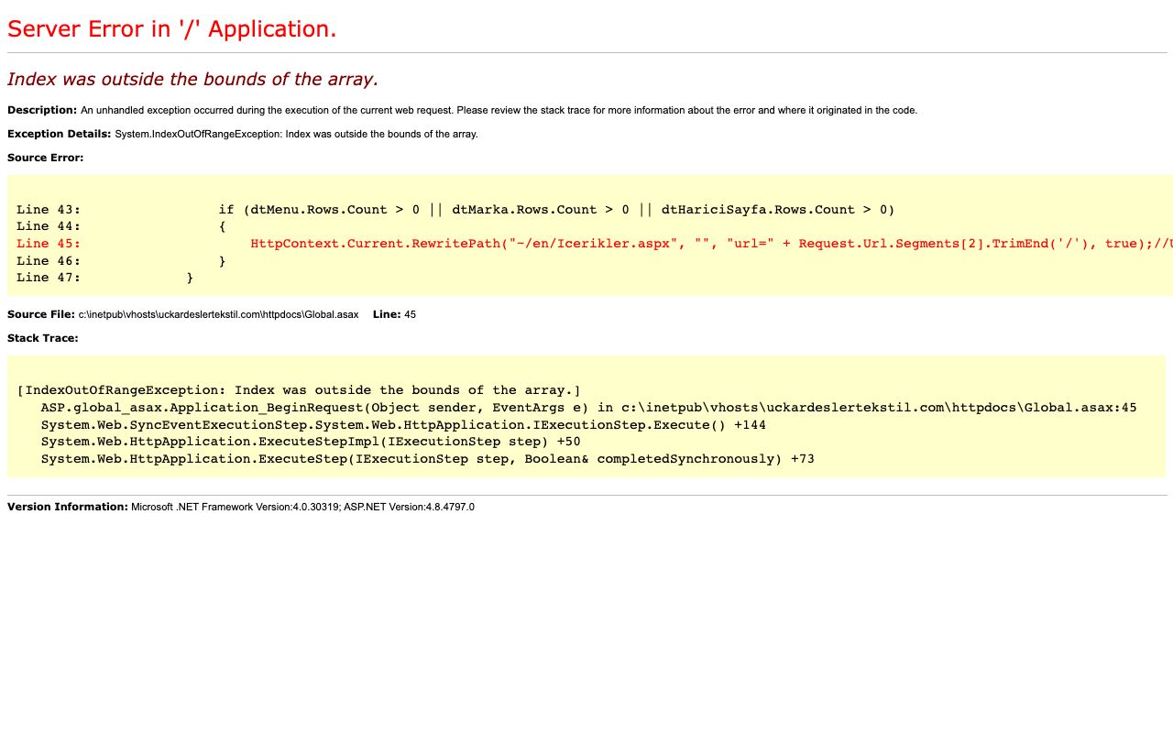Click Line 47 in the source error block
This screenshot has height=733, width=1173.
(x=104, y=278)
